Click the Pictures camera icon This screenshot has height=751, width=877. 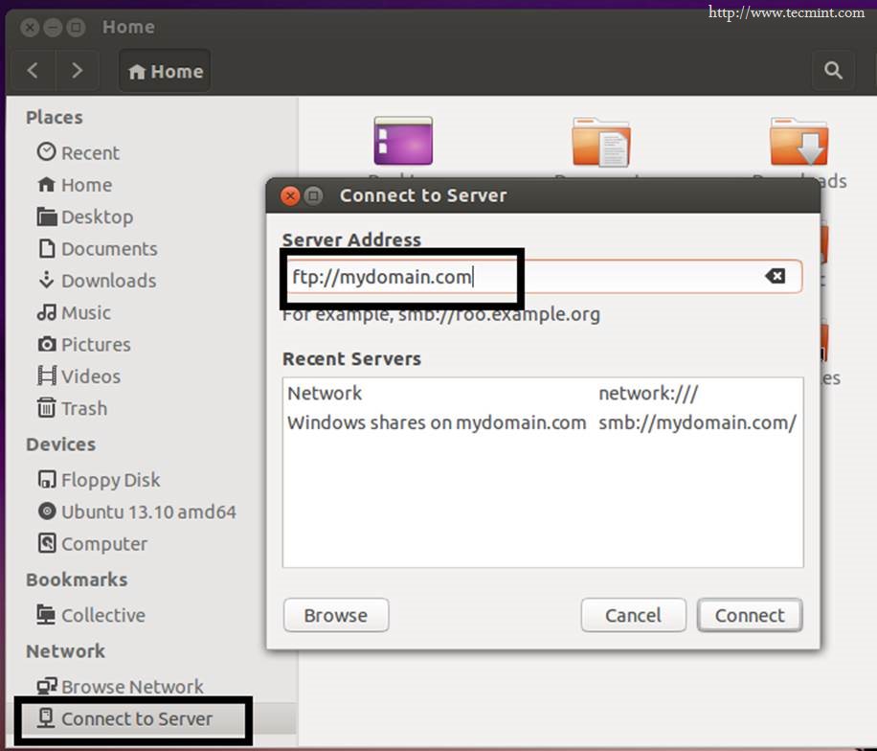tap(47, 344)
